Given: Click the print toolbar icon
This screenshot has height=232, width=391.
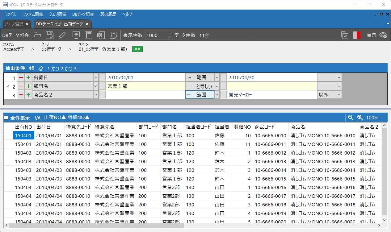Looking at the screenshot, I should tap(113, 35).
